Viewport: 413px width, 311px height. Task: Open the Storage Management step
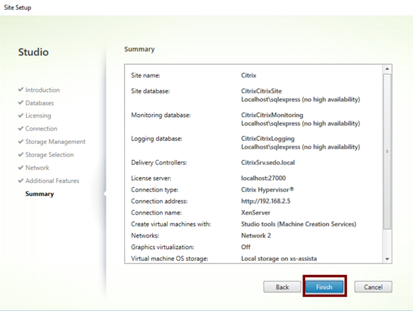point(56,141)
